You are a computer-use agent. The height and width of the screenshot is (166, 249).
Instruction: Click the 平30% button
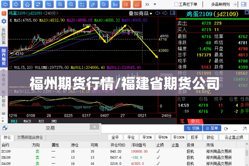tap(147, 137)
